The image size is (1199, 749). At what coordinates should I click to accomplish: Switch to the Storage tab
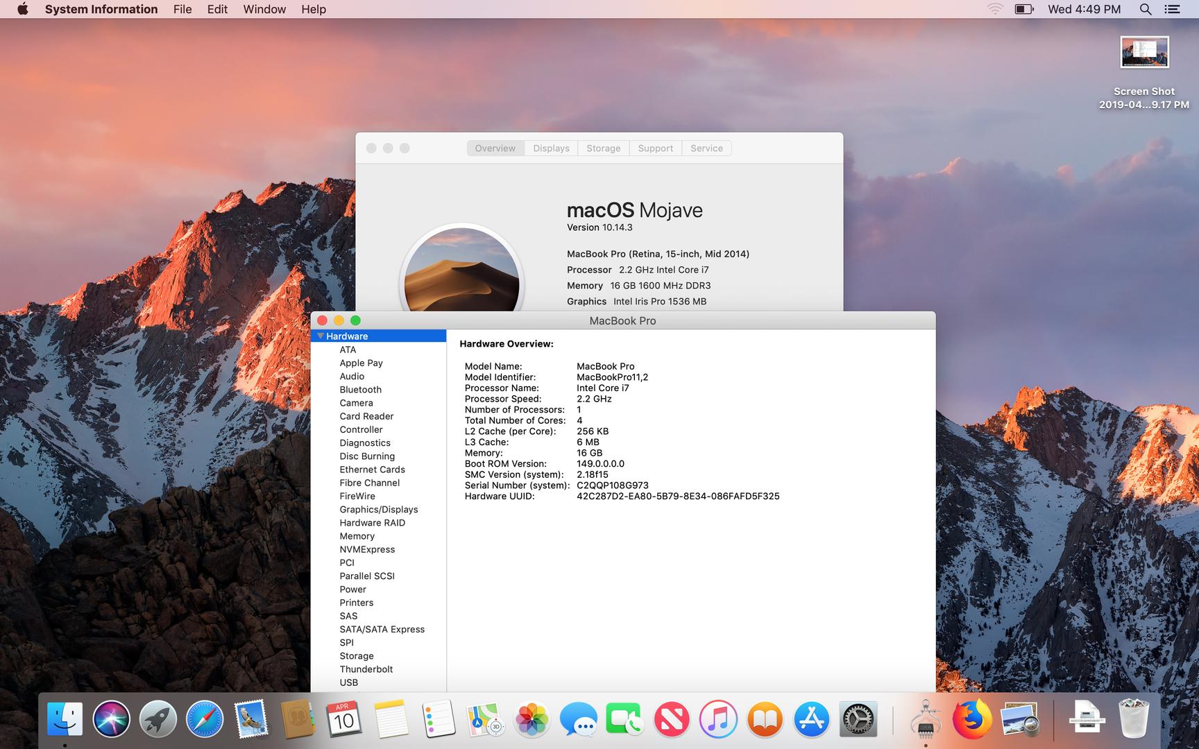click(603, 148)
